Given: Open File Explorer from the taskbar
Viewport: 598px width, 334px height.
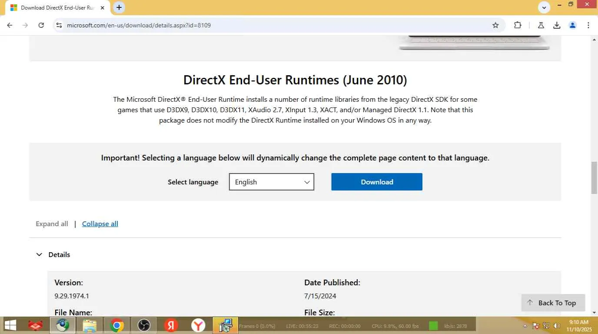Looking at the screenshot, I should click(90, 325).
